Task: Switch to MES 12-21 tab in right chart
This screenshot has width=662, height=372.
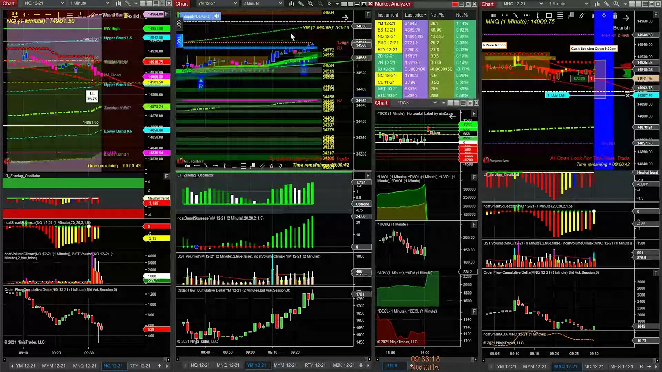Action: pos(622,367)
